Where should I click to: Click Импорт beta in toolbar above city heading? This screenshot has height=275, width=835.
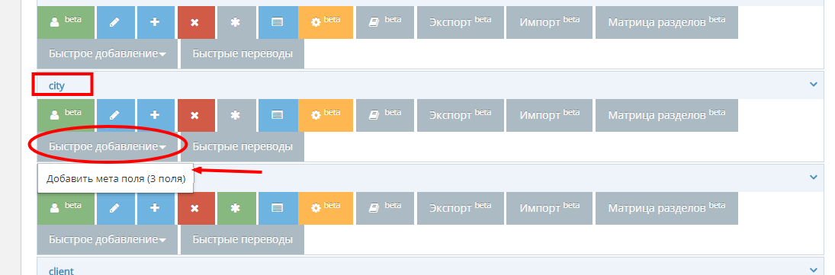click(549, 22)
